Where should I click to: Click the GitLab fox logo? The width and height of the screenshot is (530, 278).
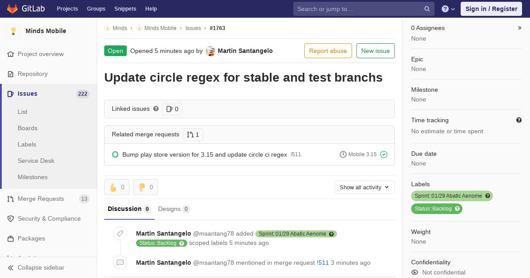click(12, 9)
